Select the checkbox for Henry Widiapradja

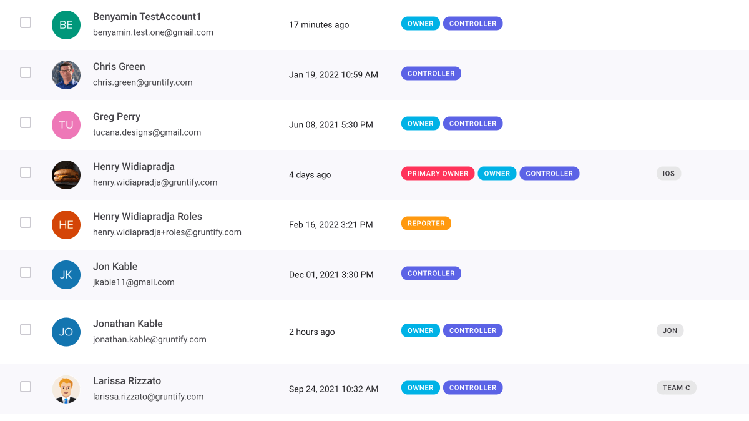pos(25,171)
